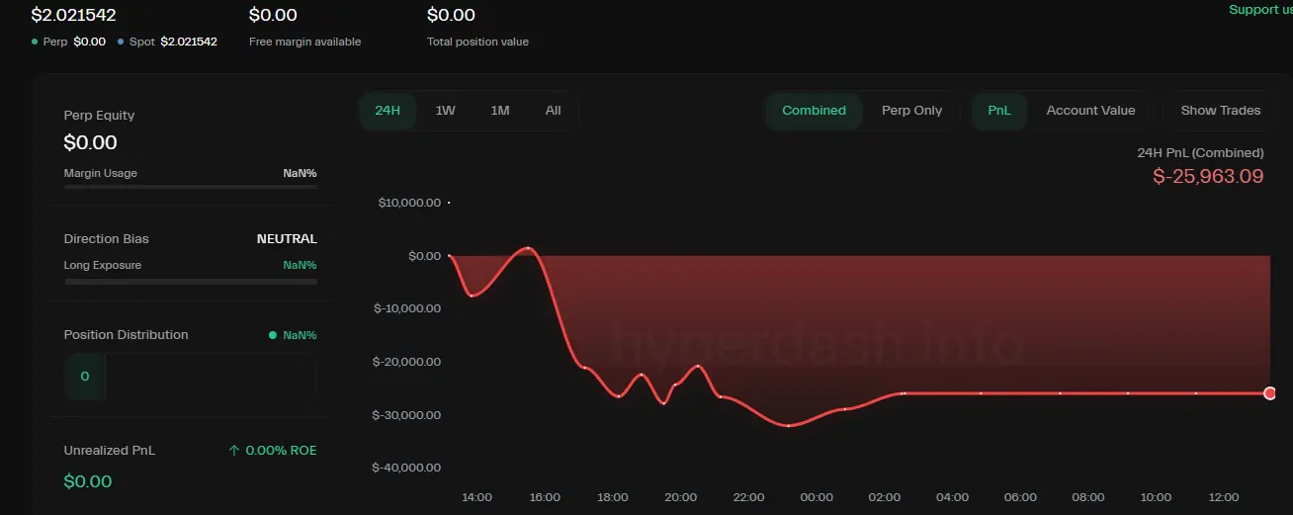Screen dimensions: 1293x515
Task: Select the PnL chart mode
Action: [999, 111]
